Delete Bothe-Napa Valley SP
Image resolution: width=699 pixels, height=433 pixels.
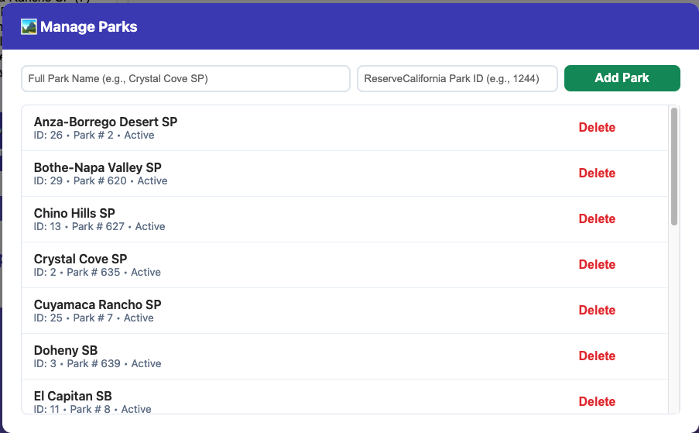coord(597,174)
